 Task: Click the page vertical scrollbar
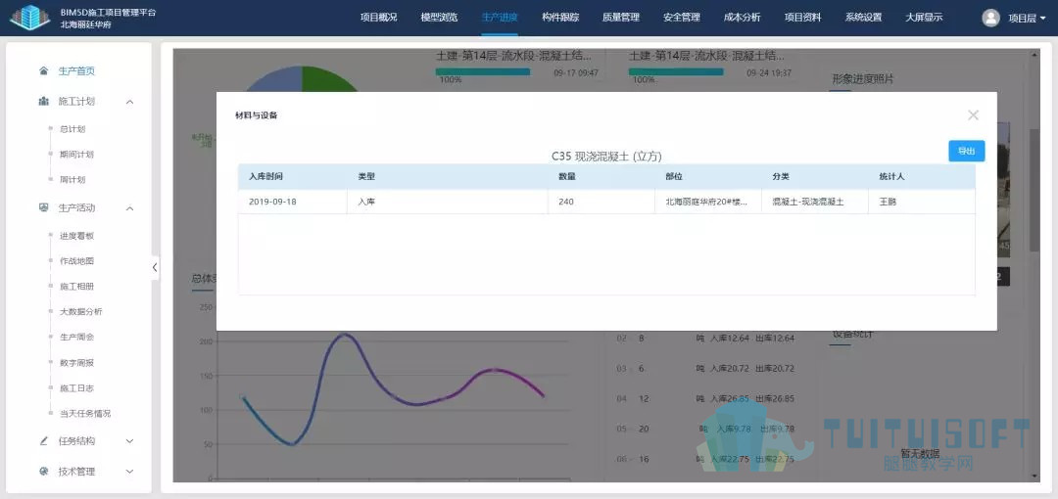(1034, 190)
